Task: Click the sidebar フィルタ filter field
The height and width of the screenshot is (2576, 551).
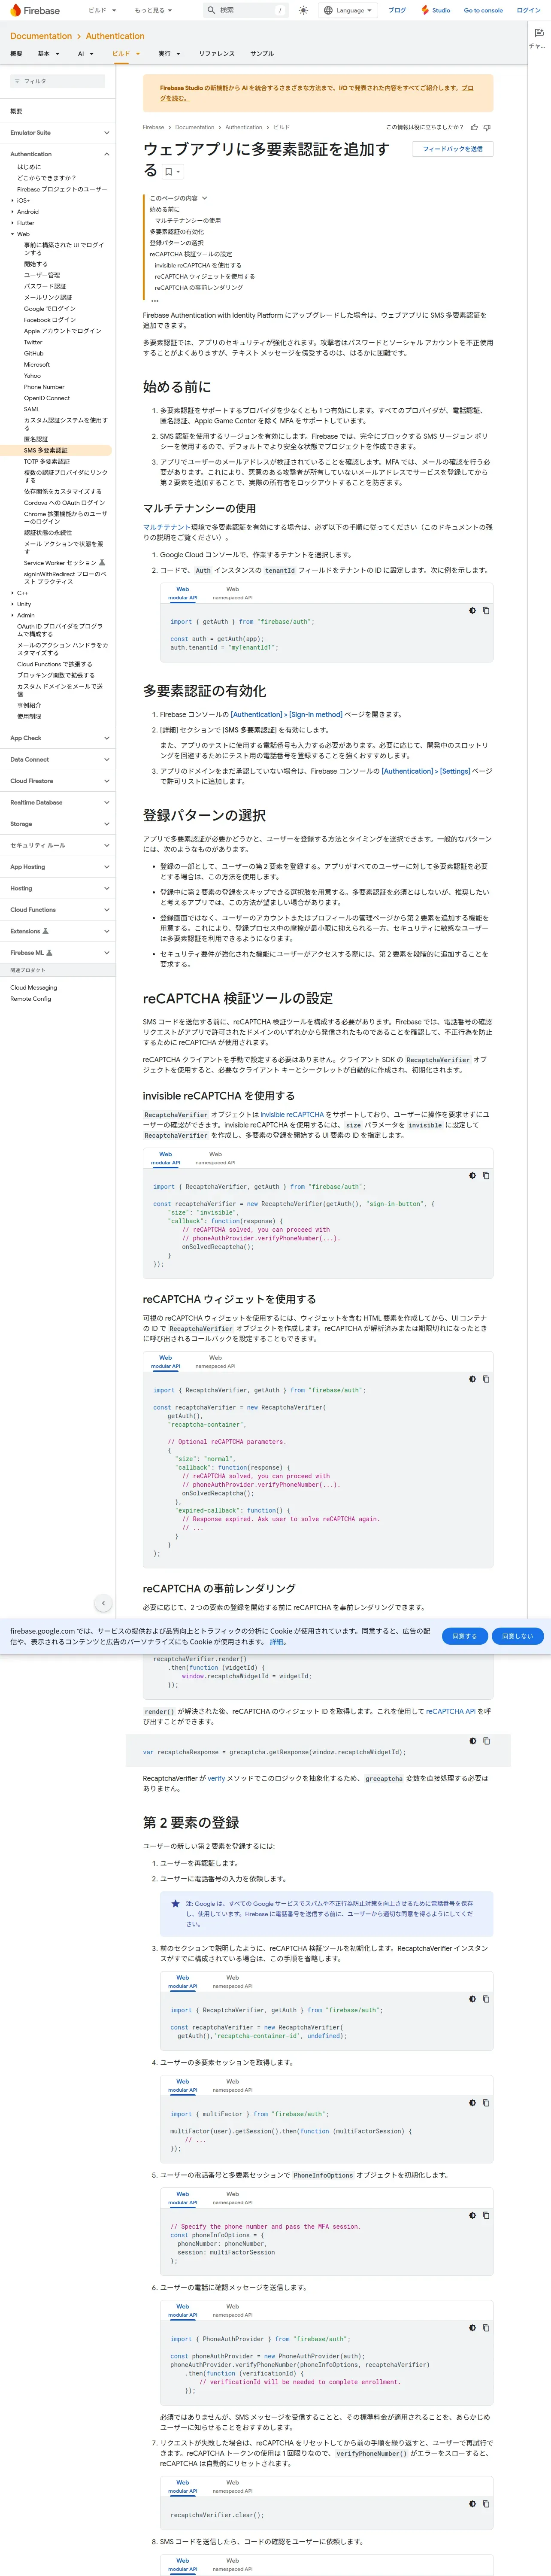Action: click(x=58, y=81)
